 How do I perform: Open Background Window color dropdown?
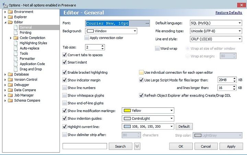coord(111,31)
